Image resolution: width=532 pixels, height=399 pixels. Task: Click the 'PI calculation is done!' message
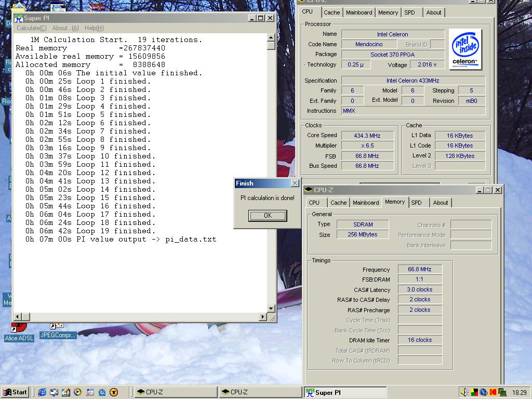coord(268,198)
